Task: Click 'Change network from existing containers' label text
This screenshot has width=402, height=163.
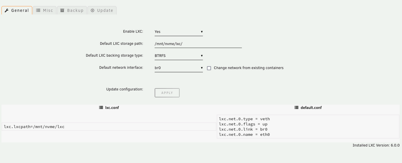Action: tap(249, 68)
